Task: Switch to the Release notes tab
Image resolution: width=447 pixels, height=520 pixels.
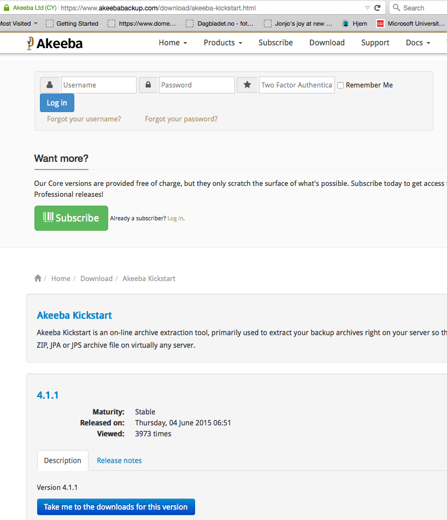Action: 119,460
